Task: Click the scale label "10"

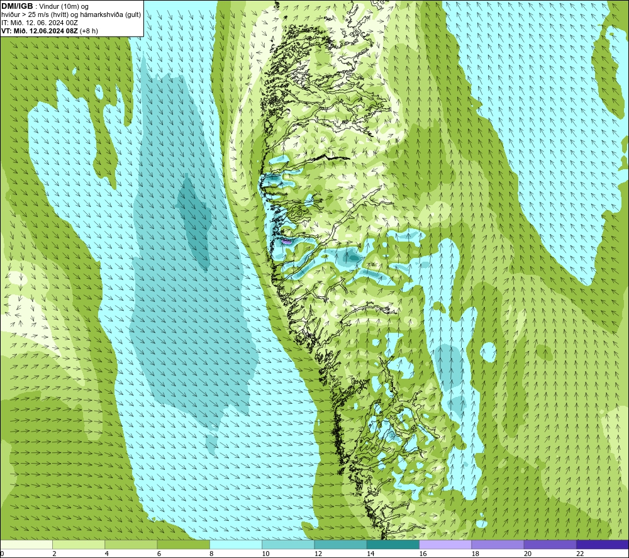Action: tap(265, 554)
